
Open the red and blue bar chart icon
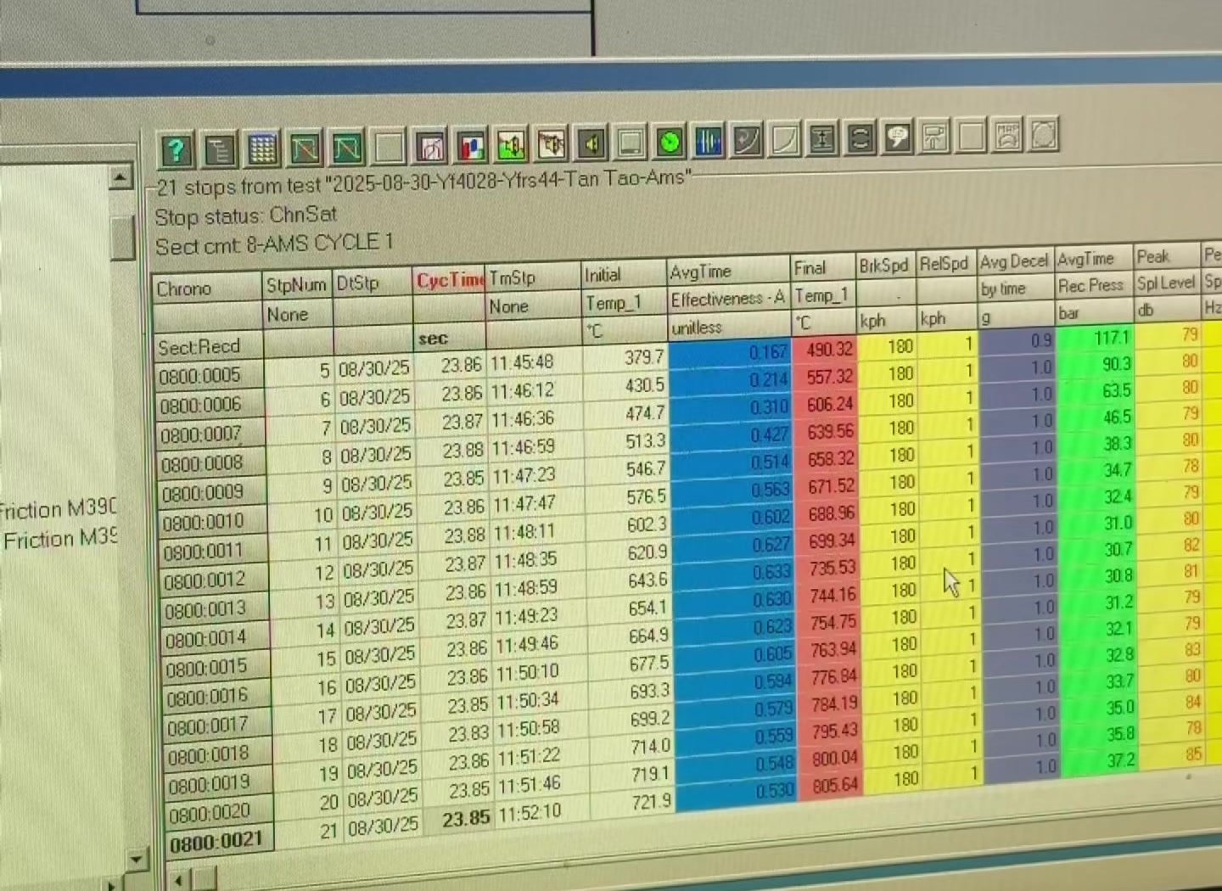pyautogui.click(x=471, y=146)
